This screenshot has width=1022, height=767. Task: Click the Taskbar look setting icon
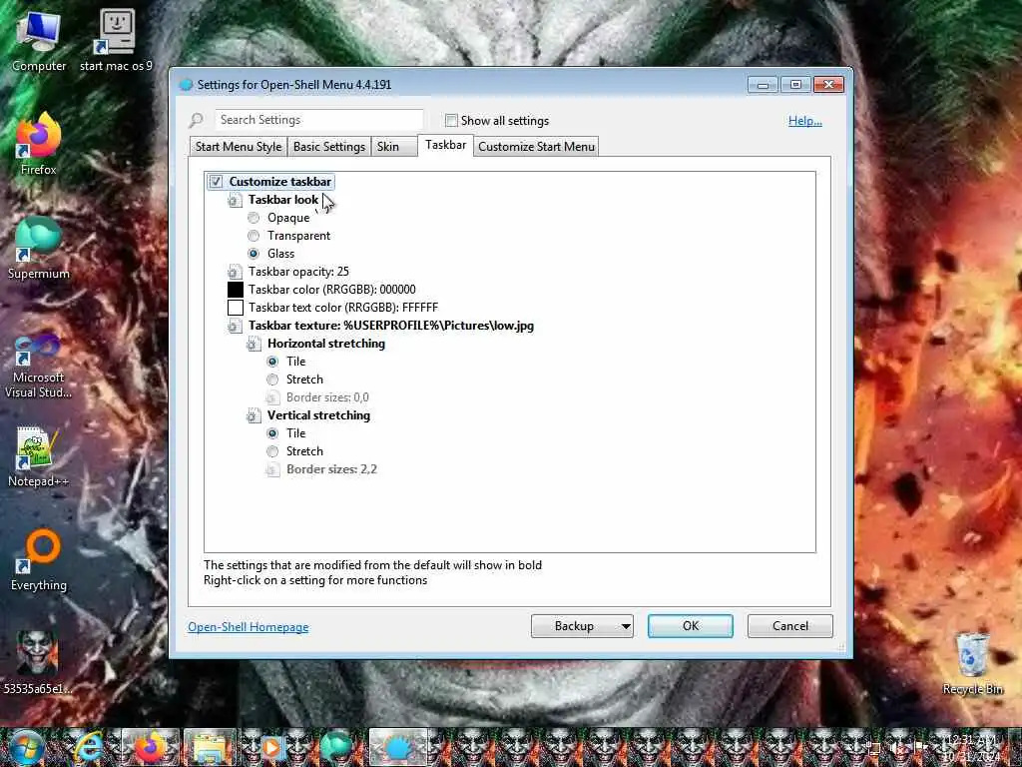pyautogui.click(x=235, y=200)
